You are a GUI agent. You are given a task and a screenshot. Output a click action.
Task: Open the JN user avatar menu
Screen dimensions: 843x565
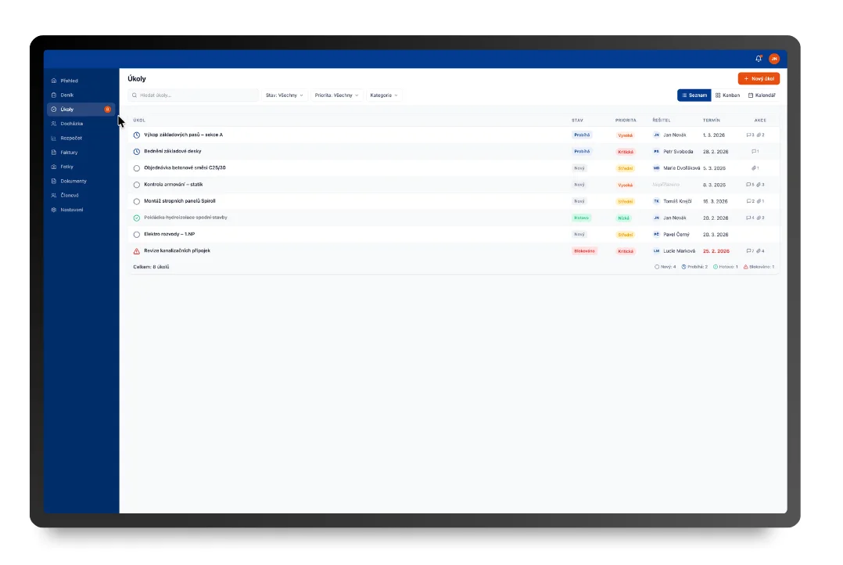pos(774,59)
